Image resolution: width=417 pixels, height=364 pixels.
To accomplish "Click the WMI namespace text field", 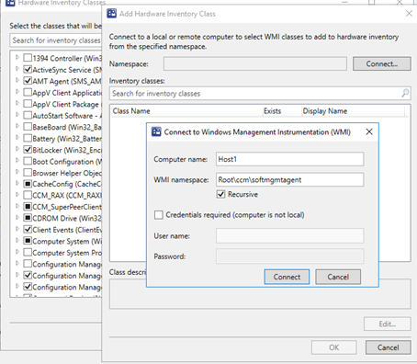I will tap(289, 179).
